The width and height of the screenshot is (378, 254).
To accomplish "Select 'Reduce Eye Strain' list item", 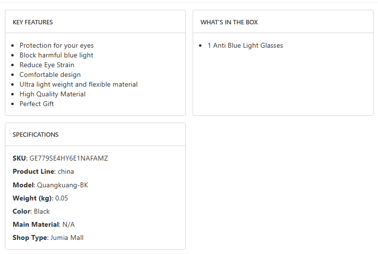I will coord(47,65).
